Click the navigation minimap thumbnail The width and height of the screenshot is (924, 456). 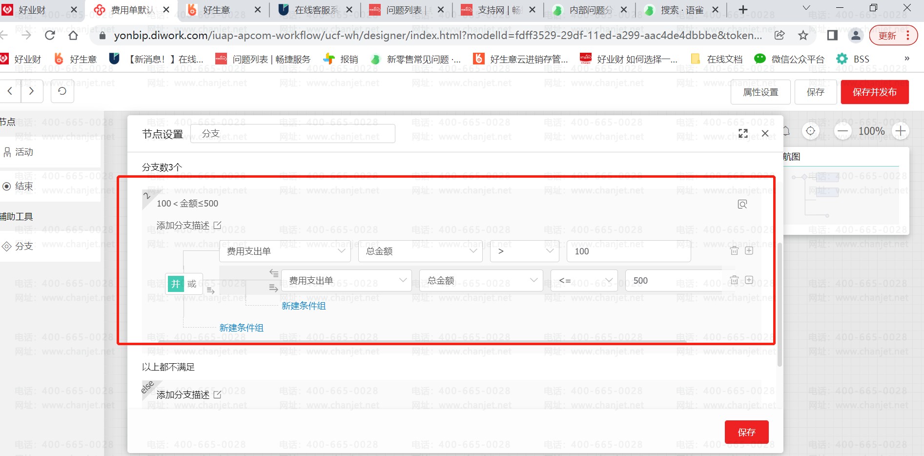[x=842, y=195]
